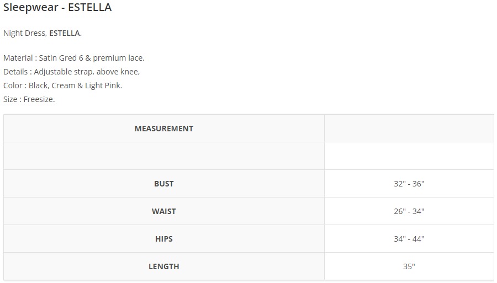
Task: Click the hips value 34" - 44"
Action: (x=409, y=239)
